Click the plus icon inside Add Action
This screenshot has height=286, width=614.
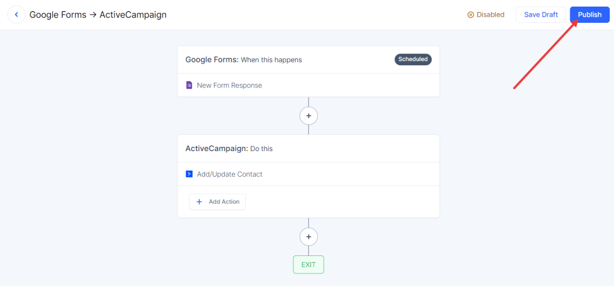(200, 201)
